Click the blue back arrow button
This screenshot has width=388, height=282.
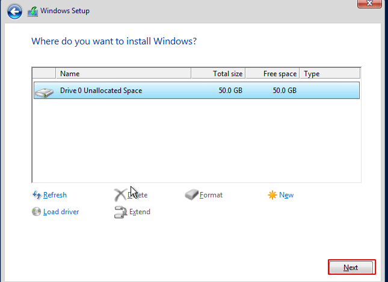pyautogui.click(x=14, y=11)
